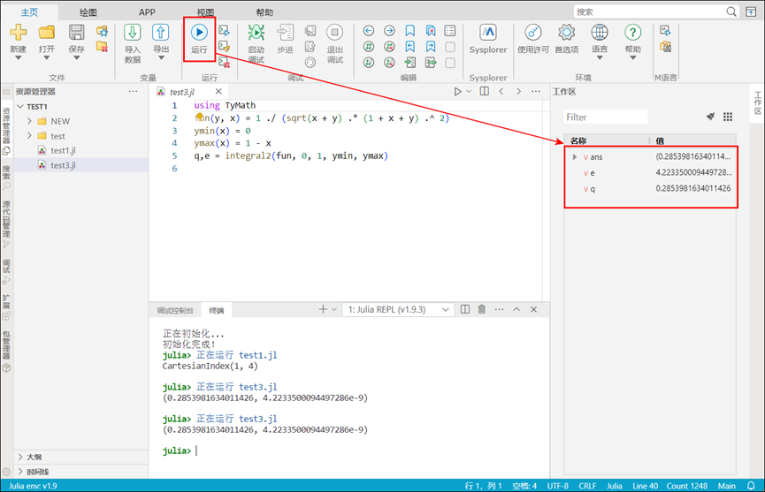This screenshot has height=492, width=765.
Task: Click the 导入数据 (Import data) icon
Action: click(132, 32)
